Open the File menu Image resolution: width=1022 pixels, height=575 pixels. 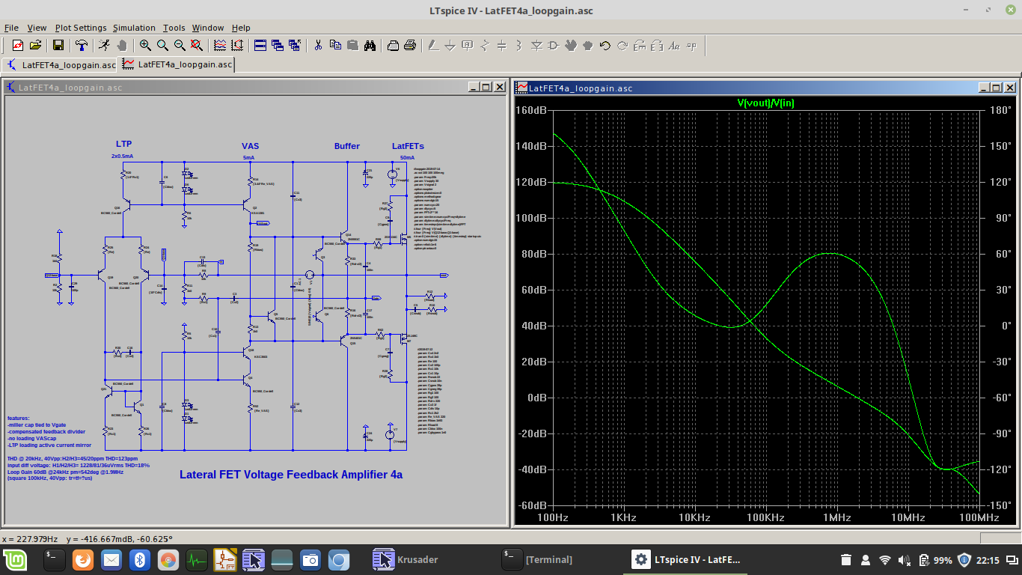(11, 28)
